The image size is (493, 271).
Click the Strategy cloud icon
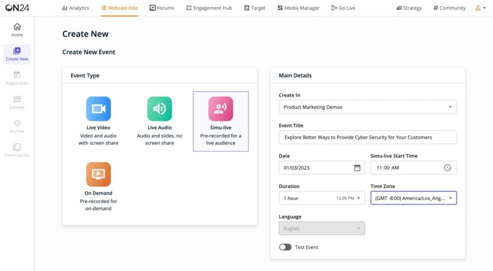399,8
